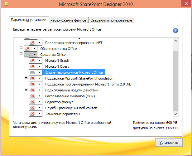
Task: Click the drive icon for Средства Office
Action: tap(27, 55)
